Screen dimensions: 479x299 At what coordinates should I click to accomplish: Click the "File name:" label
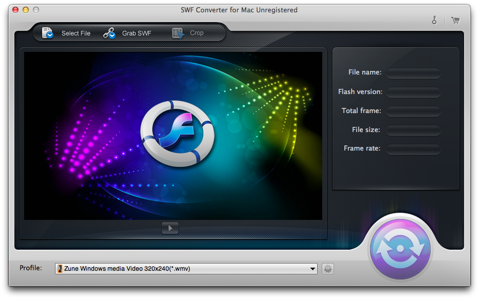365,72
